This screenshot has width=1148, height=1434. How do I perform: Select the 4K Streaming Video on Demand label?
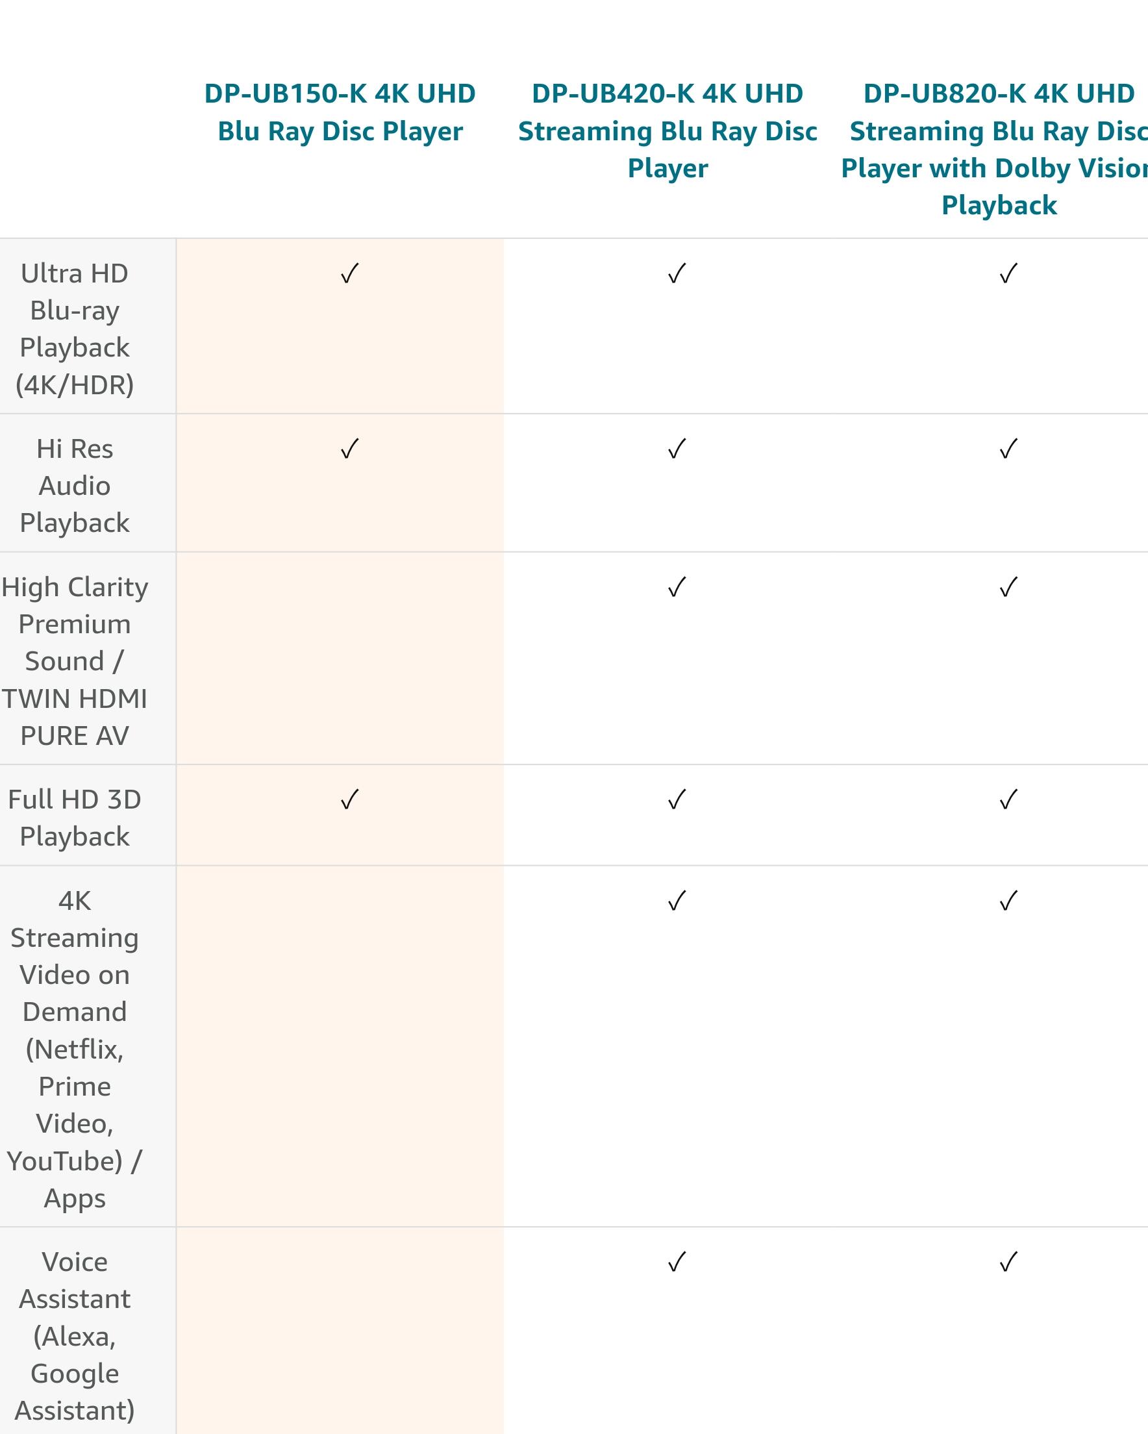pyautogui.click(x=75, y=1049)
